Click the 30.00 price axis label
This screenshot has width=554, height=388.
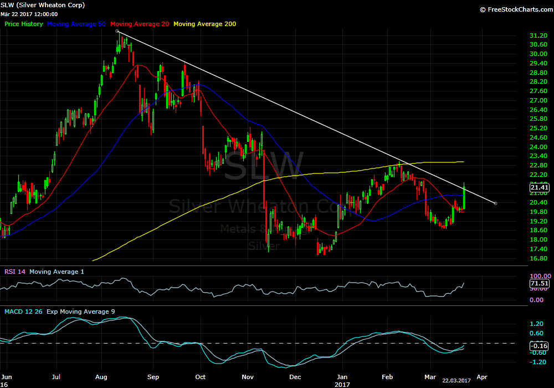pyautogui.click(x=538, y=54)
